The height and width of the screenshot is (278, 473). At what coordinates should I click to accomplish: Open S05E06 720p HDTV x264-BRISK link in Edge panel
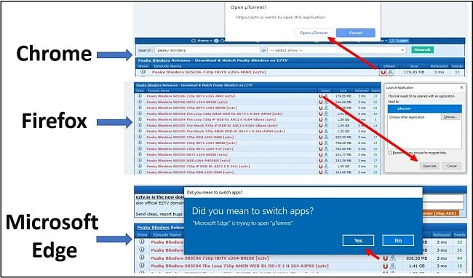point(210,258)
